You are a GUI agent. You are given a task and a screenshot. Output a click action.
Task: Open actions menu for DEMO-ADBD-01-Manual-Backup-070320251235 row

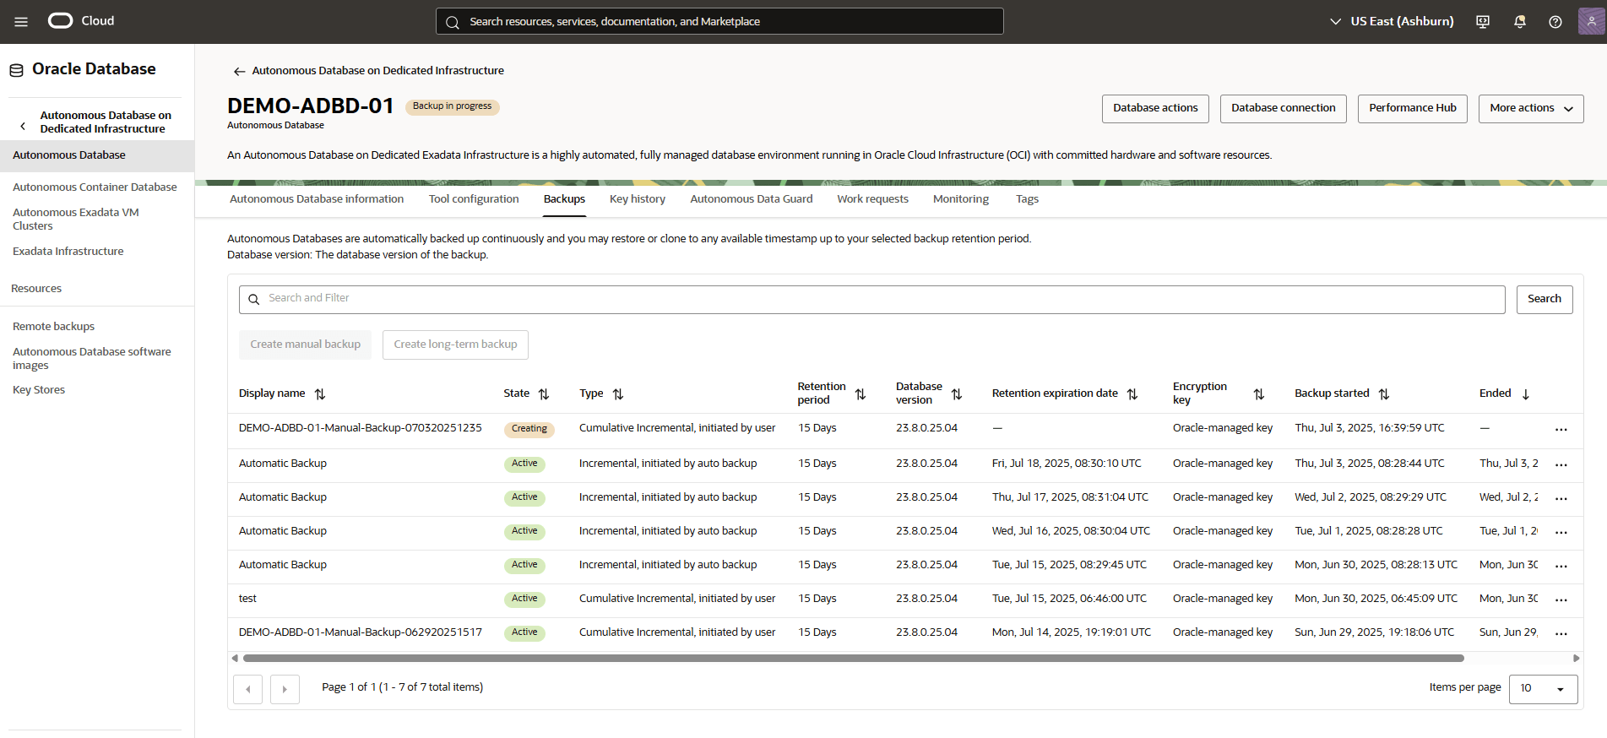pyautogui.click(x=1561, y=430)
